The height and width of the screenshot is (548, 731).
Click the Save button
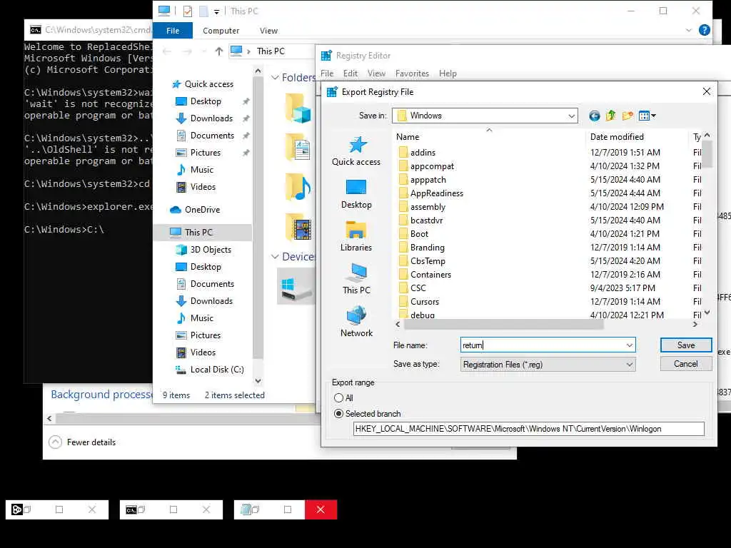coord(686,345)
